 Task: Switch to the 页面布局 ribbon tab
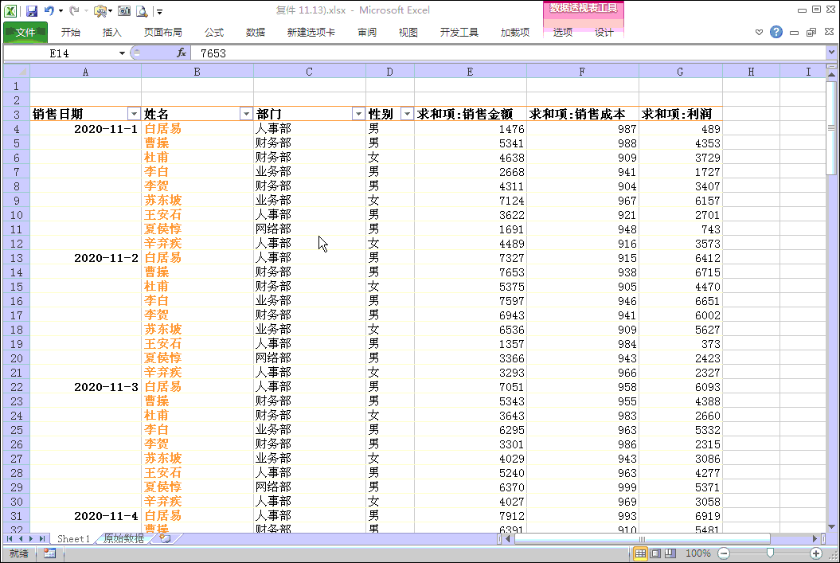[163, 32]
